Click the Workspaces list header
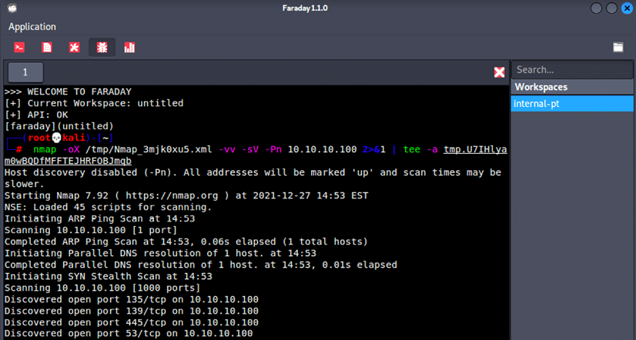Image resolution: width=636 pixels, height=340 pixels. click(572, 87)
